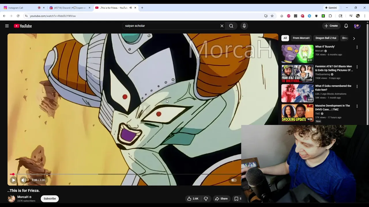Share the video

[x=221, y=199]
